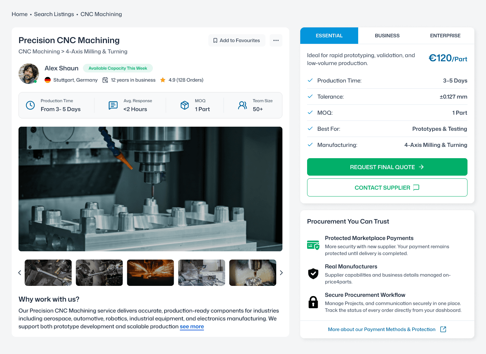486x354 pixels.
Task: Click the message icon beside Avg. Response
Action: 113,105
